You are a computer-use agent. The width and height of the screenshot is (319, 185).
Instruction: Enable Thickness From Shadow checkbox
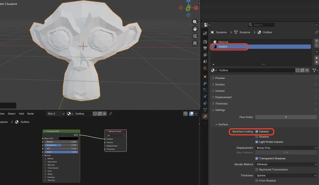[x=257, y=181]
